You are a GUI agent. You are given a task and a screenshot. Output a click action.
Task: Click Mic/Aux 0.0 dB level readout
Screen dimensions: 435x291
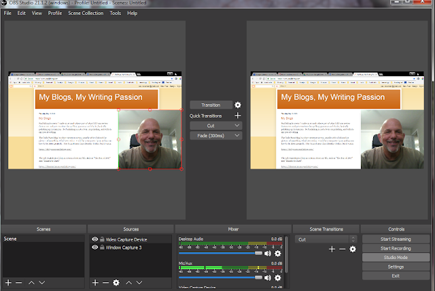point(277,263)
